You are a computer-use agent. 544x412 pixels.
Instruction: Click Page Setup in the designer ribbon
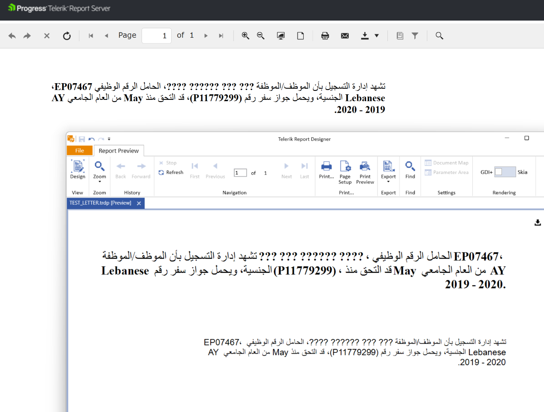pos(345,172)
